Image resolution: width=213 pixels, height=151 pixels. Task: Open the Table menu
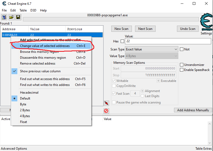pyautogui.click(x=23, y=10)
